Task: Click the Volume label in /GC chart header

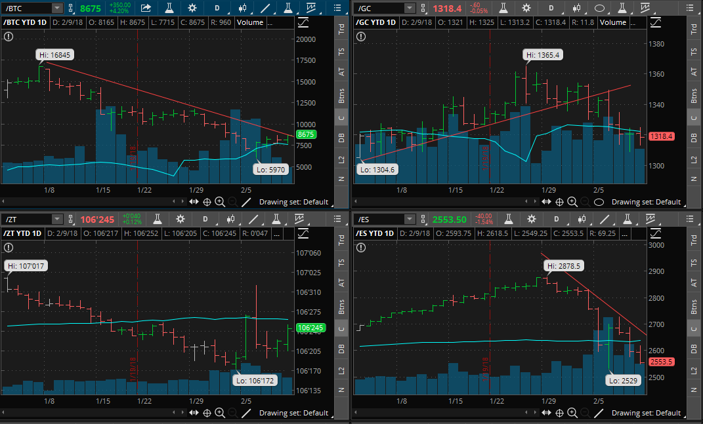Action: click(612, 22)
